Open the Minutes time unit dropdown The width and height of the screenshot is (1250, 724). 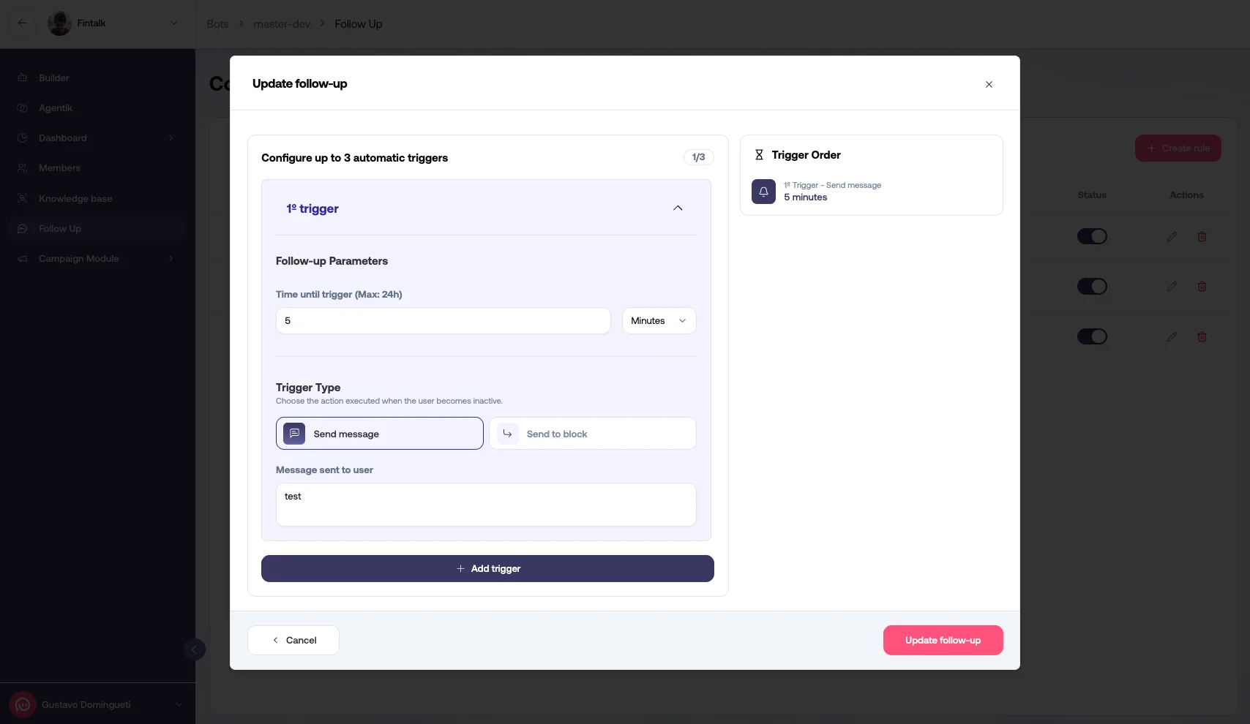coord(659,321)
